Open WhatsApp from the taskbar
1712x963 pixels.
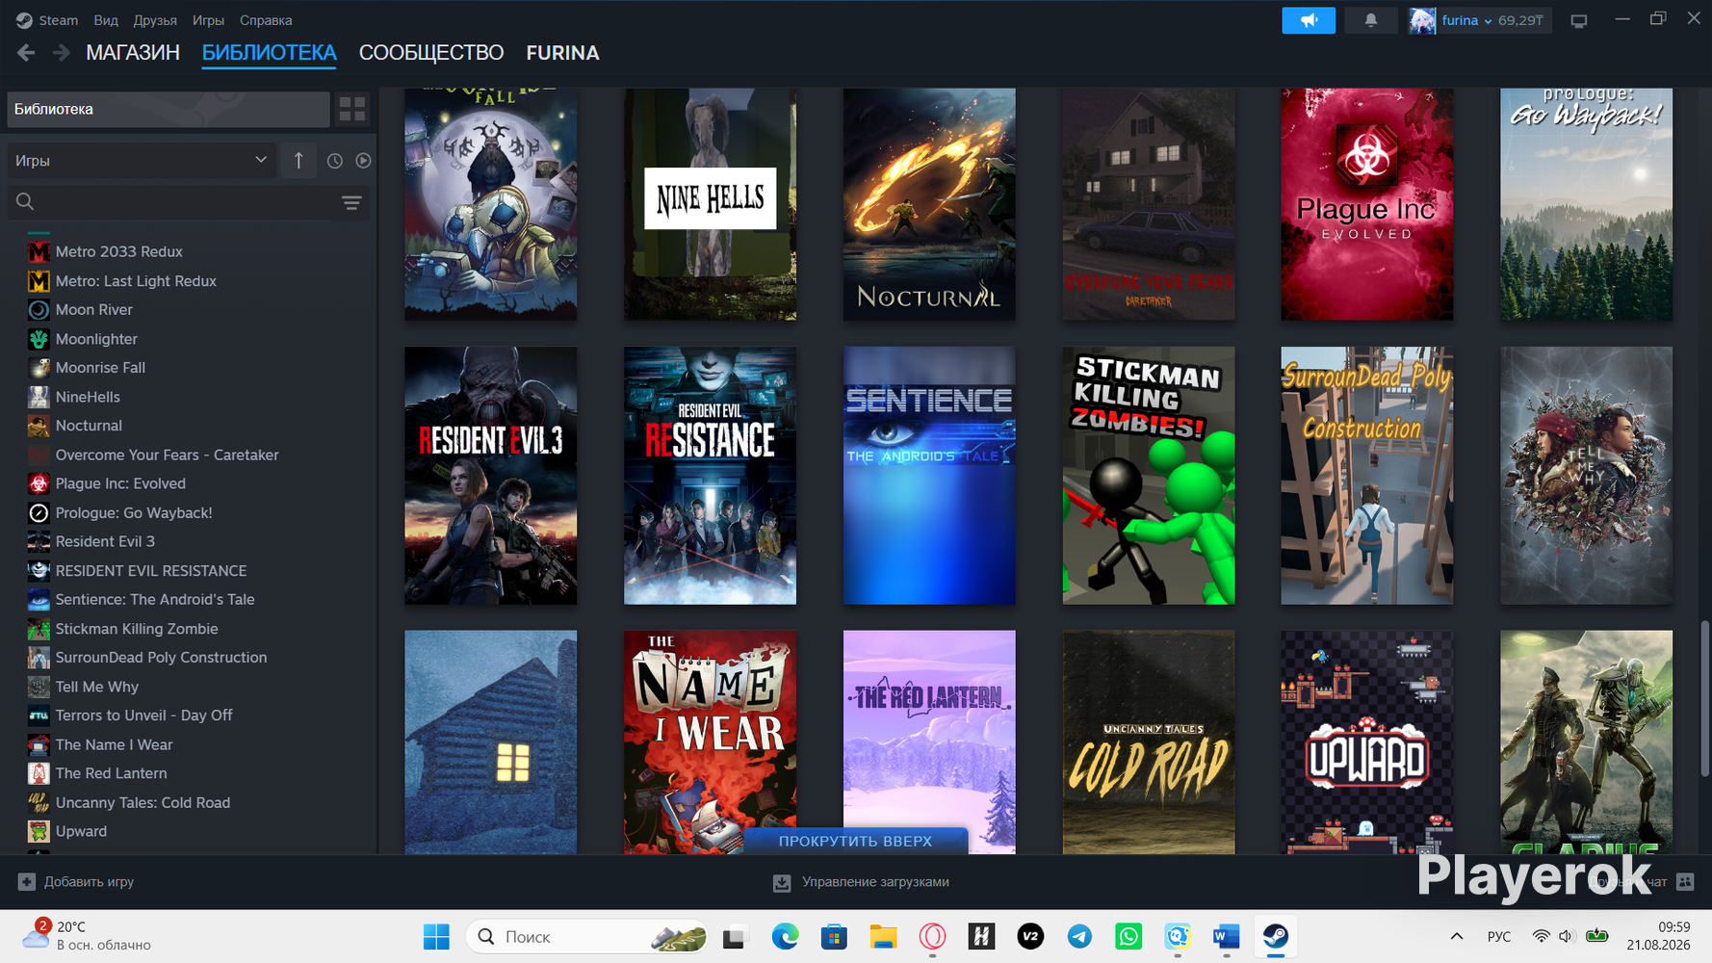(x=1128, y=937)
